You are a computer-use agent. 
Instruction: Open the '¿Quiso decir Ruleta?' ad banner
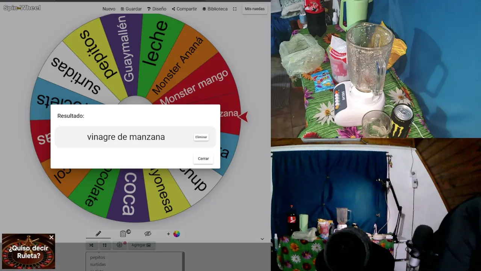point(29,252)
